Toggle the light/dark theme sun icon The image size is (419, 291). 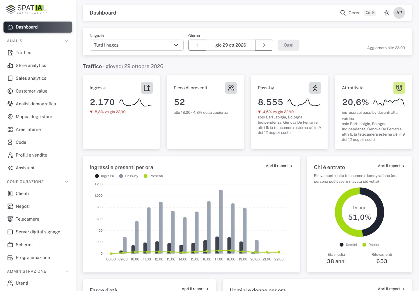click(x=387, y=13)
